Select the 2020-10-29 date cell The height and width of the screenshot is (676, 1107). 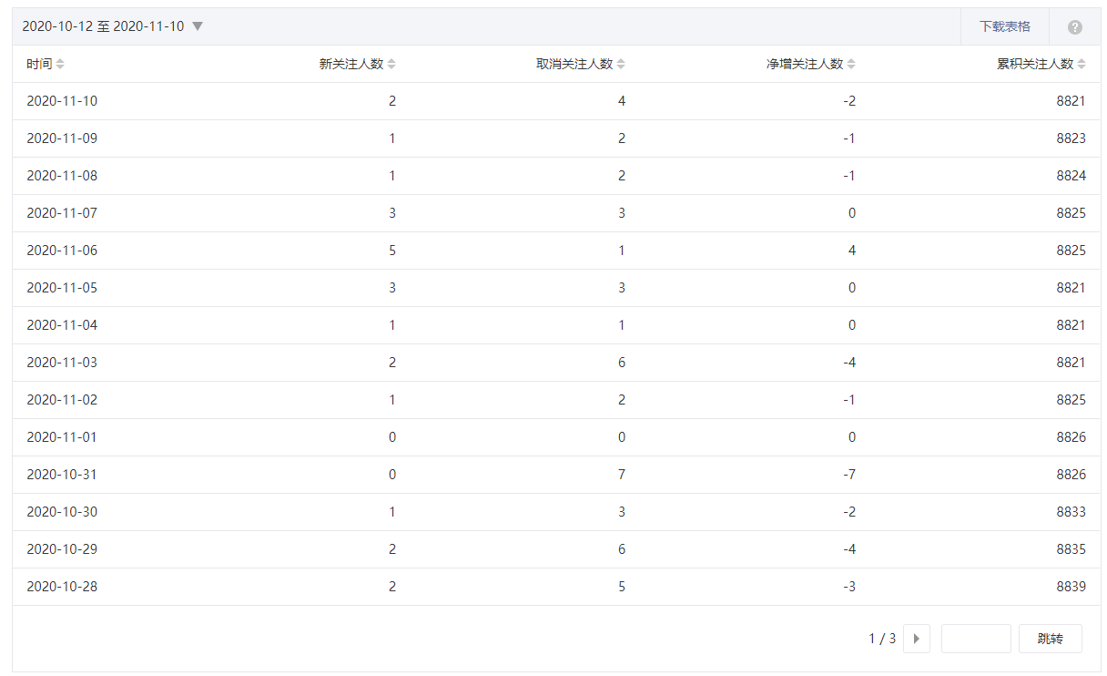pyautogui.click(x=62, y=549)
